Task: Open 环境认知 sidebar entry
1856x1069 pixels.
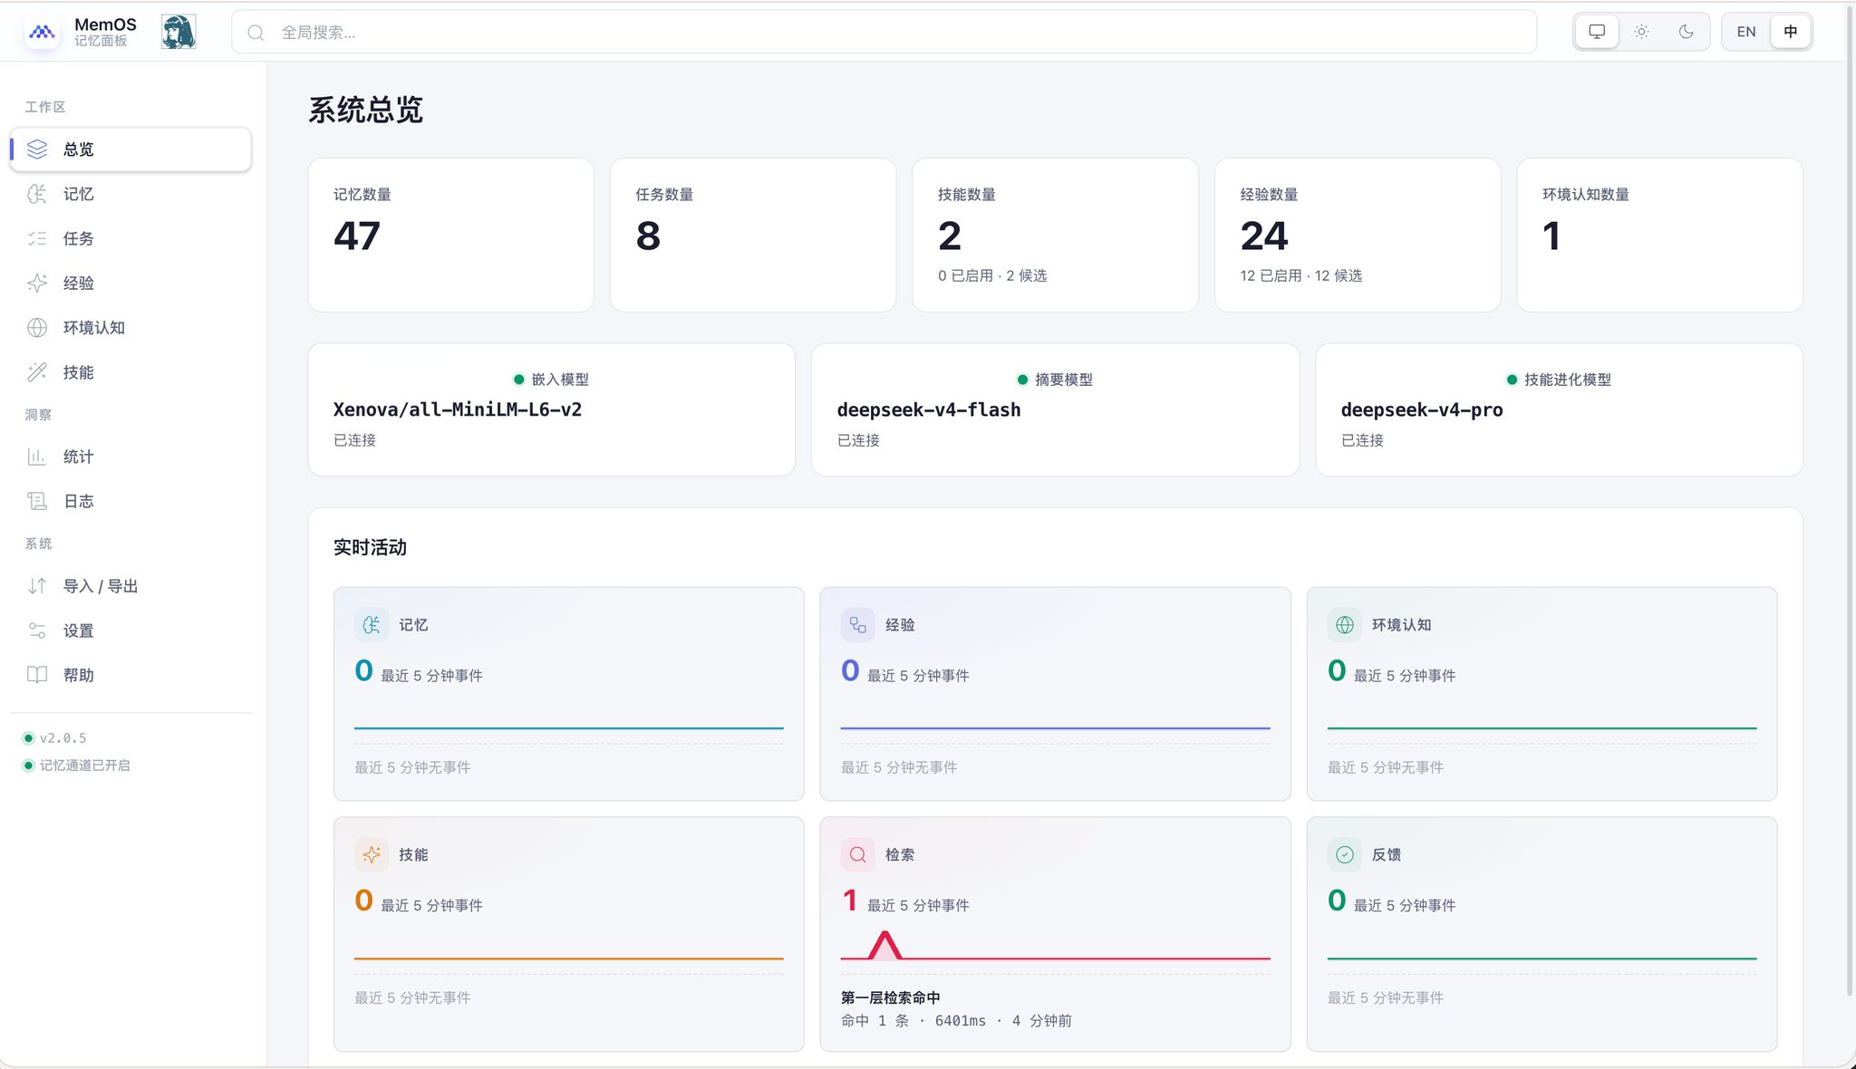Action: (x=130, y=327)
